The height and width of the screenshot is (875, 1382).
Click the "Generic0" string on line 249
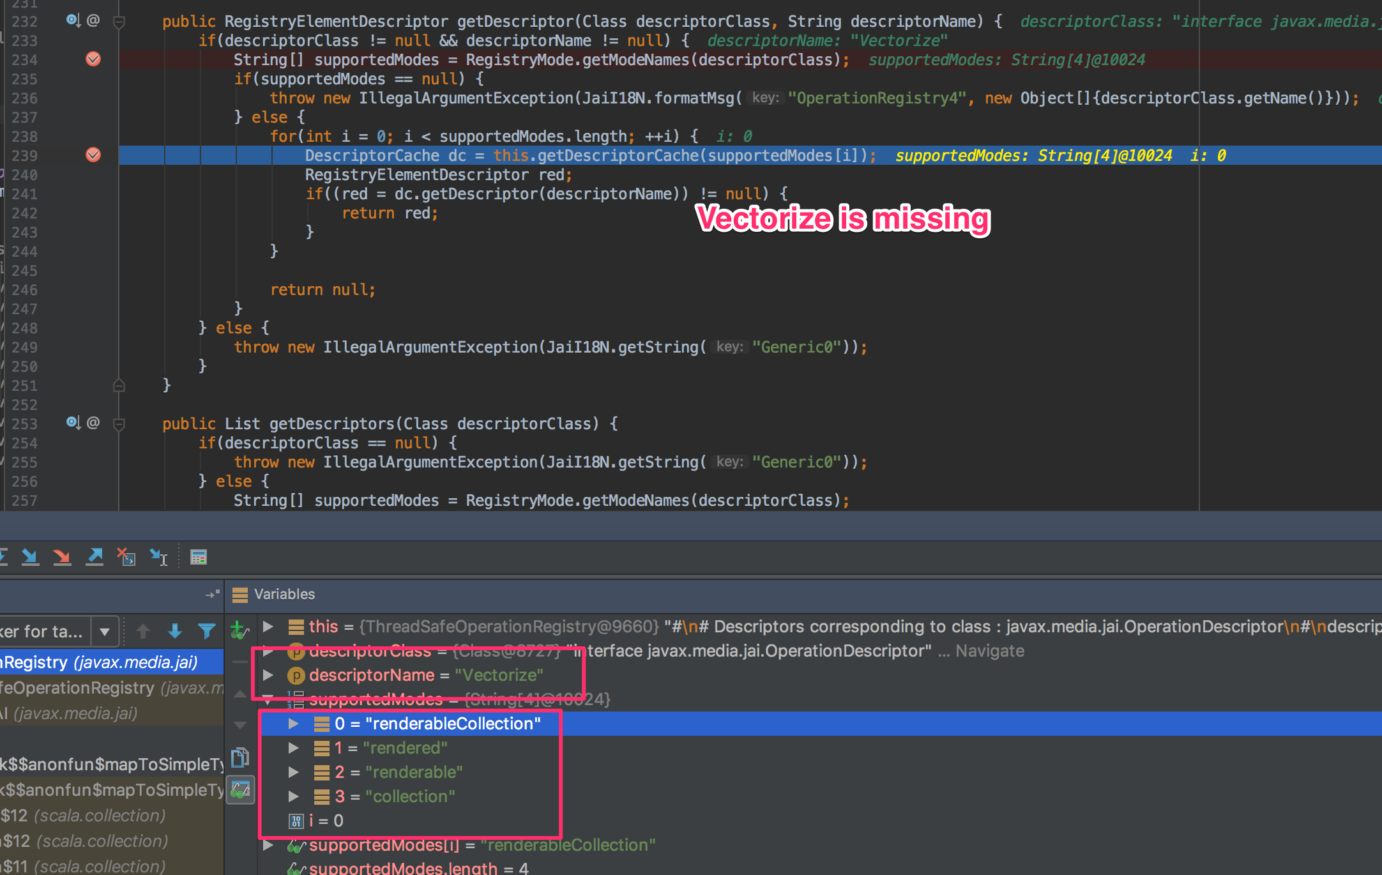tap(796, 347)
